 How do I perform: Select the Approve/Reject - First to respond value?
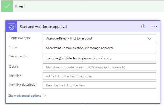(69, 38)
